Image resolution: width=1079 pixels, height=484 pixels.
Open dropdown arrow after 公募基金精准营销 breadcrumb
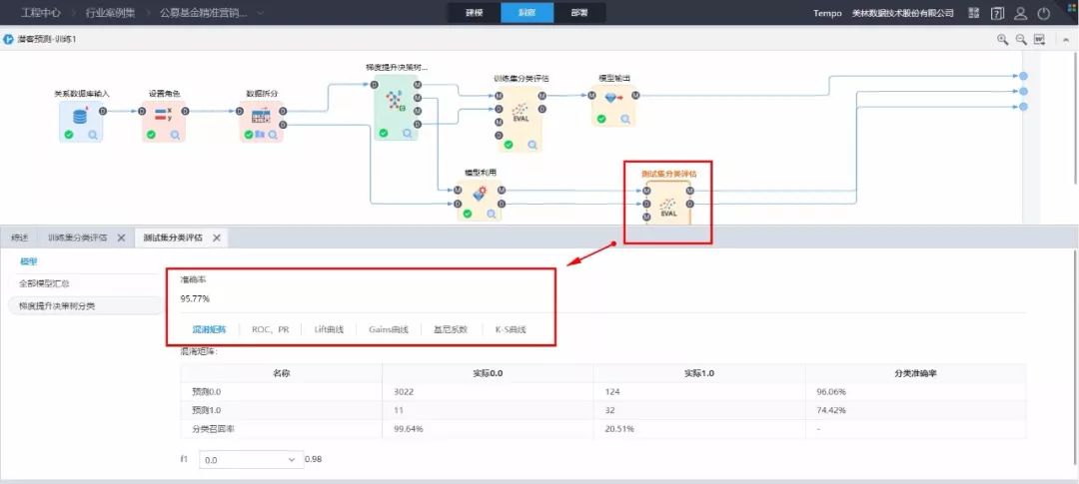coord(260,13)
